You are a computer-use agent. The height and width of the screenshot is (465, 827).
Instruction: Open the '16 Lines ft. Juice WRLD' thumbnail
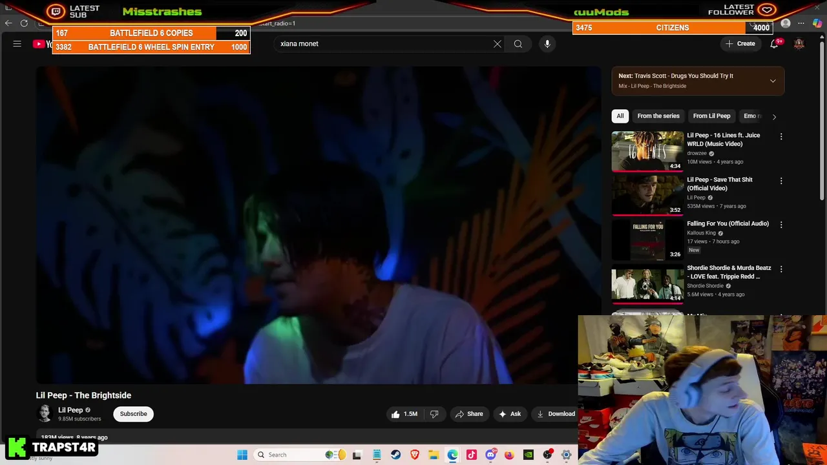(647, 151)
